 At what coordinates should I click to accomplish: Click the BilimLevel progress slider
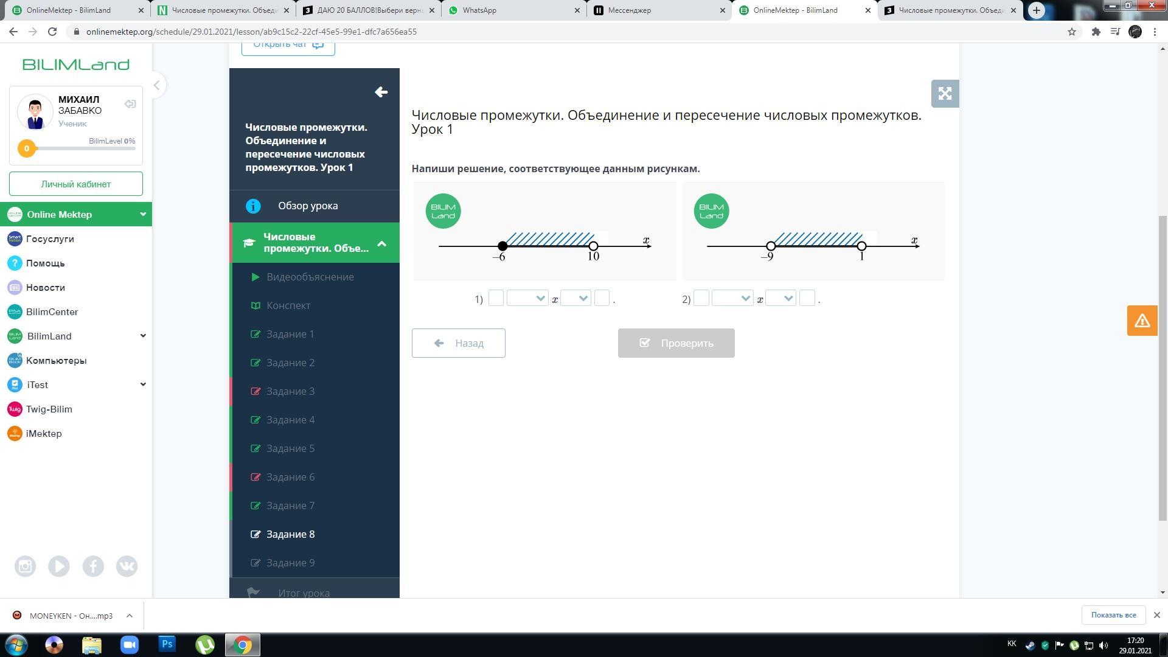(79, 148)
